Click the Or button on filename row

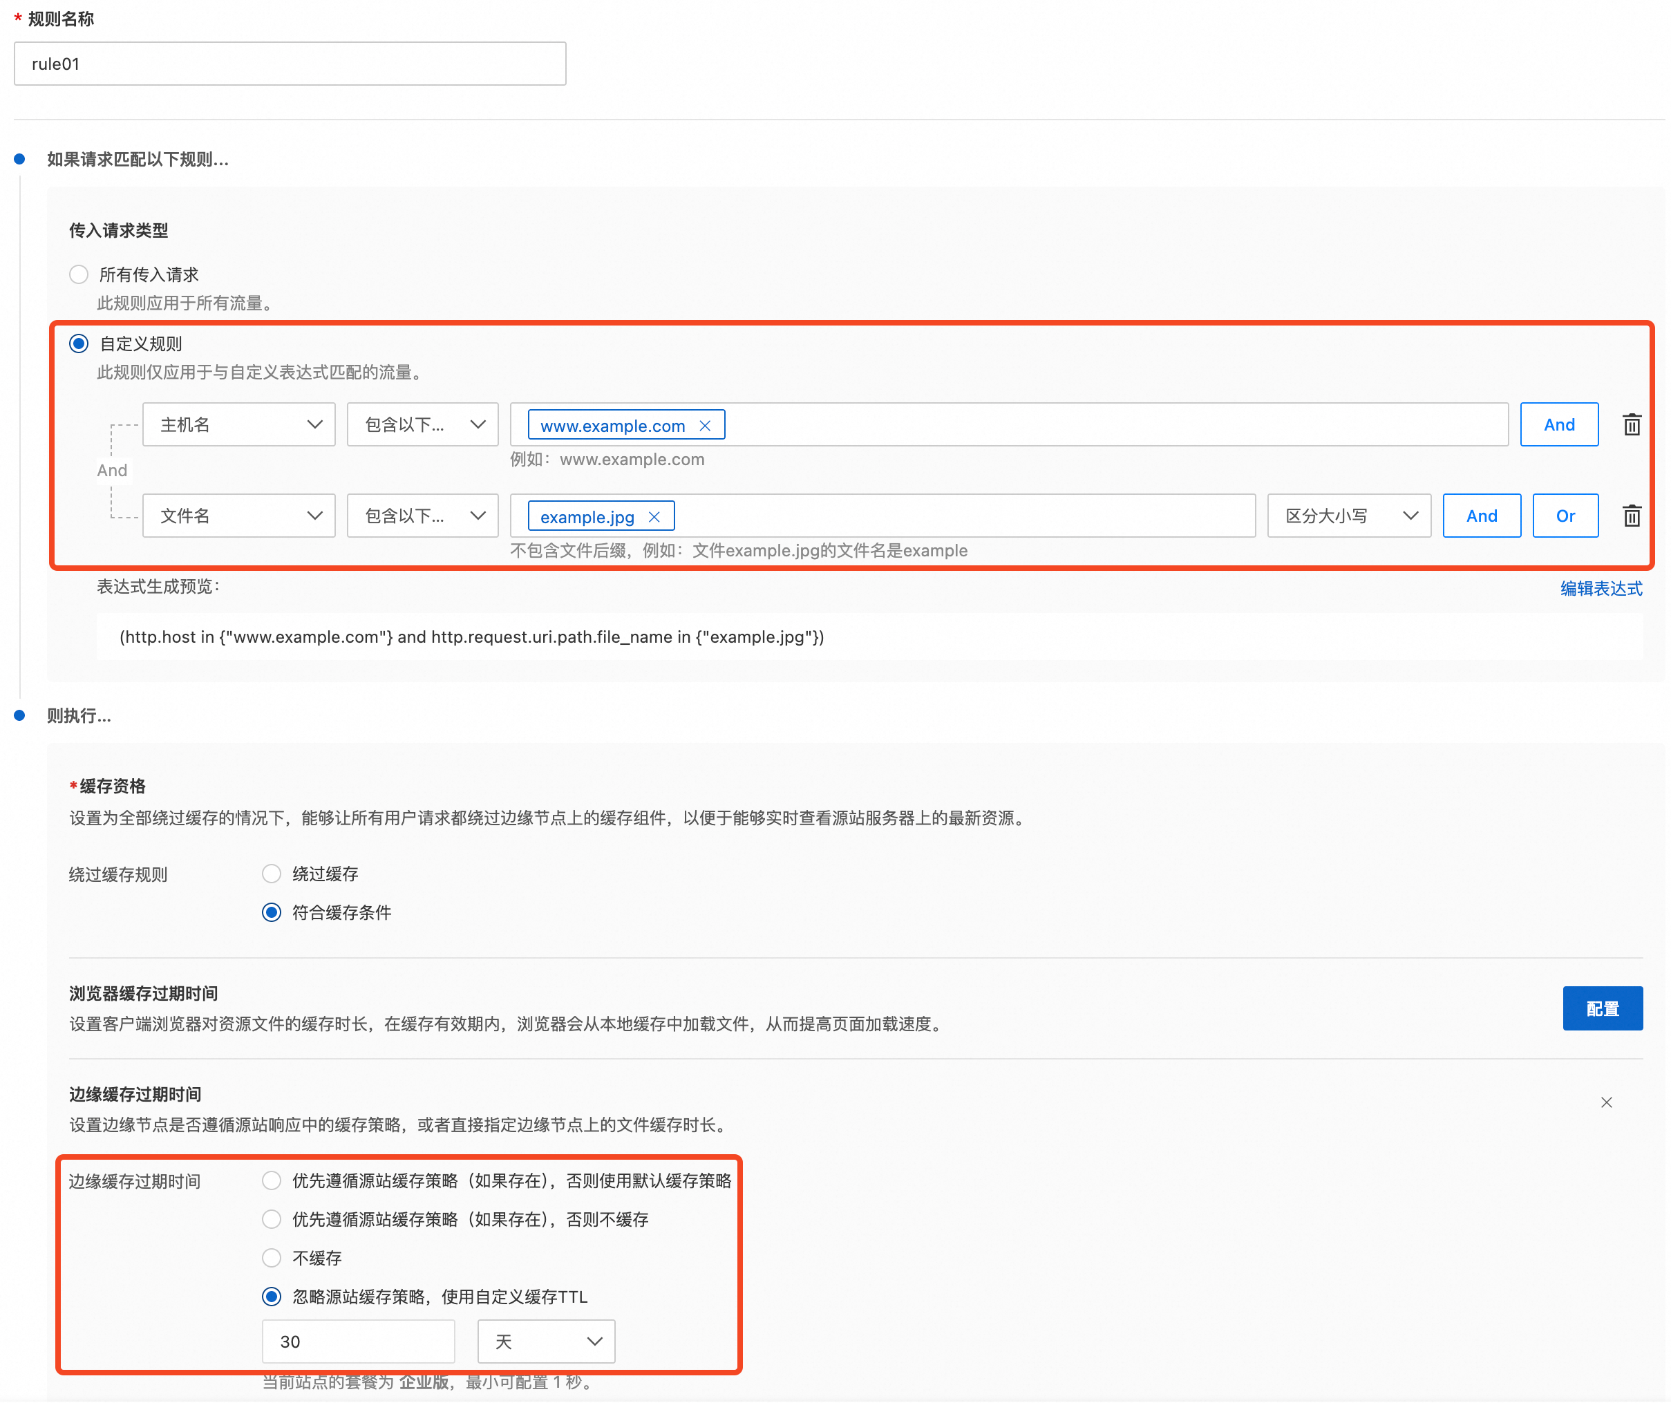pyautogui.click(x=1565, y=516)
